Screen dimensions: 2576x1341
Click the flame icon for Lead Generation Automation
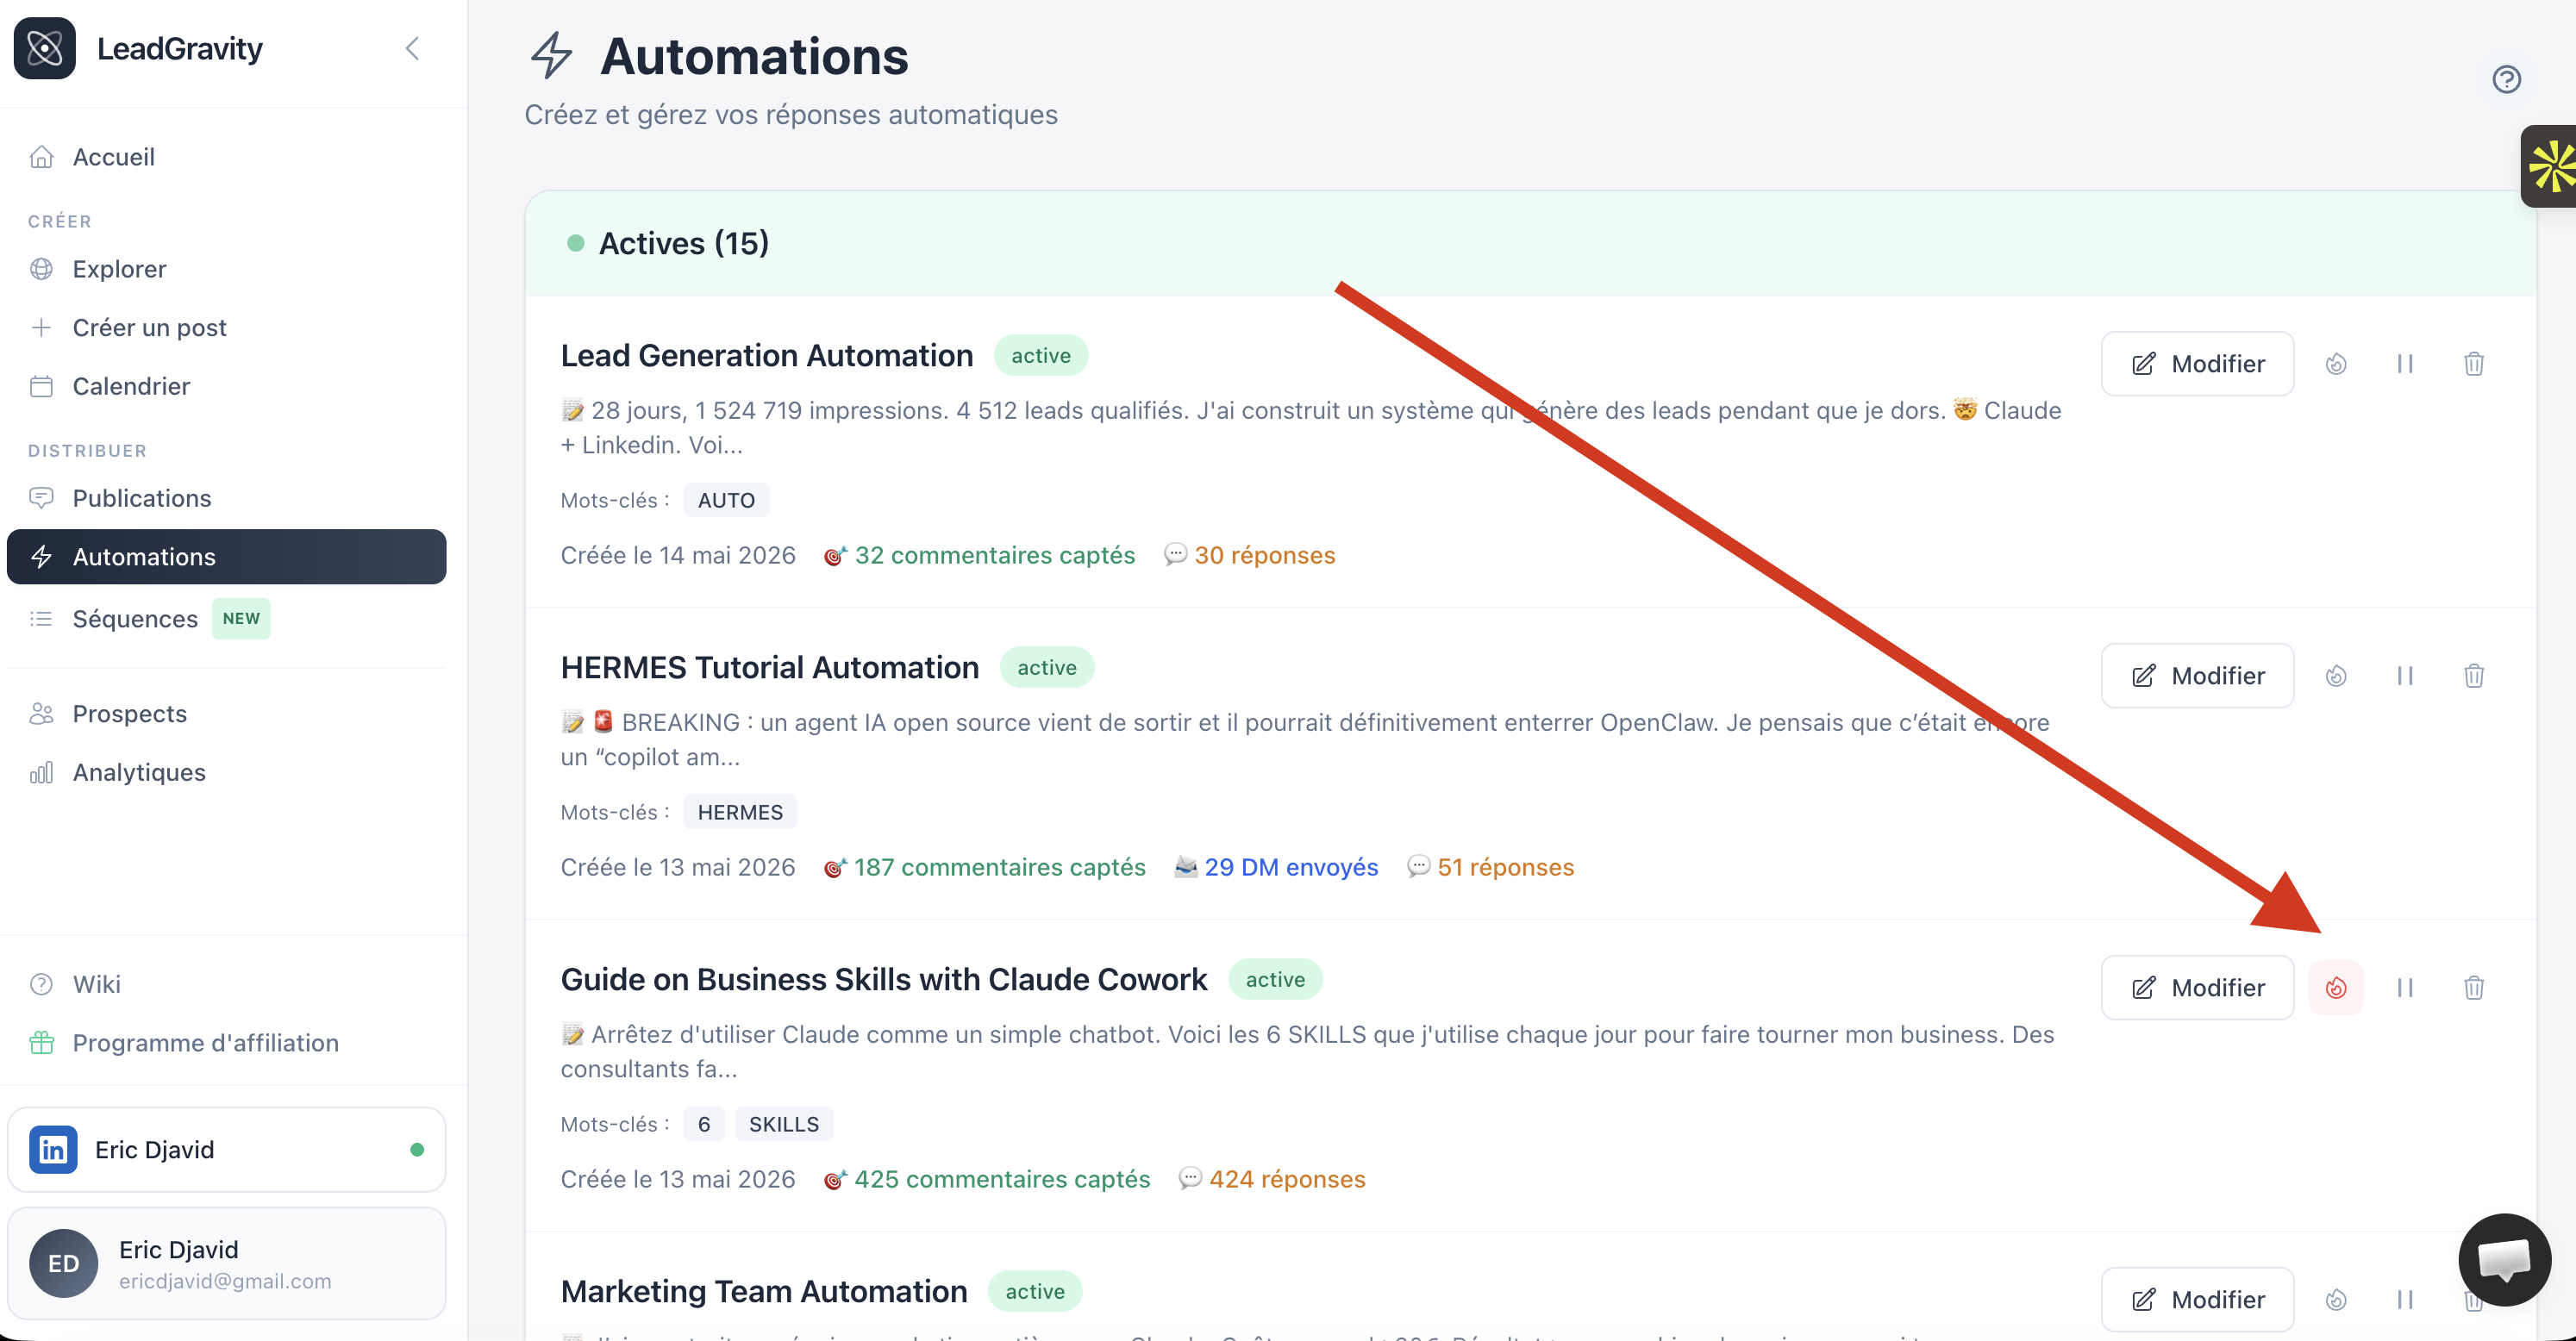click(2336, 364)
